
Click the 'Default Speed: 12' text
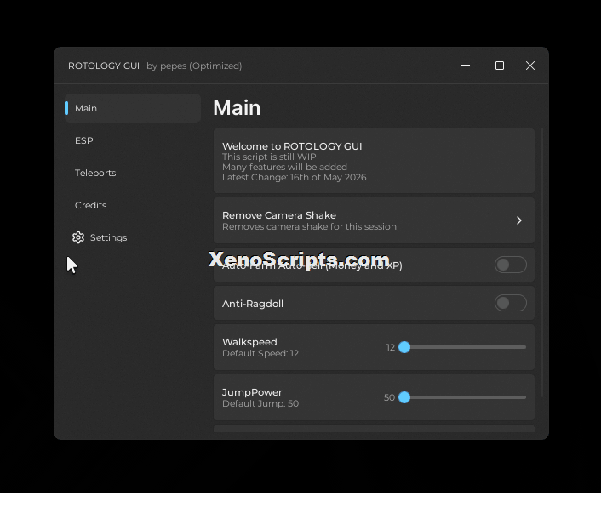pos(260,353)
